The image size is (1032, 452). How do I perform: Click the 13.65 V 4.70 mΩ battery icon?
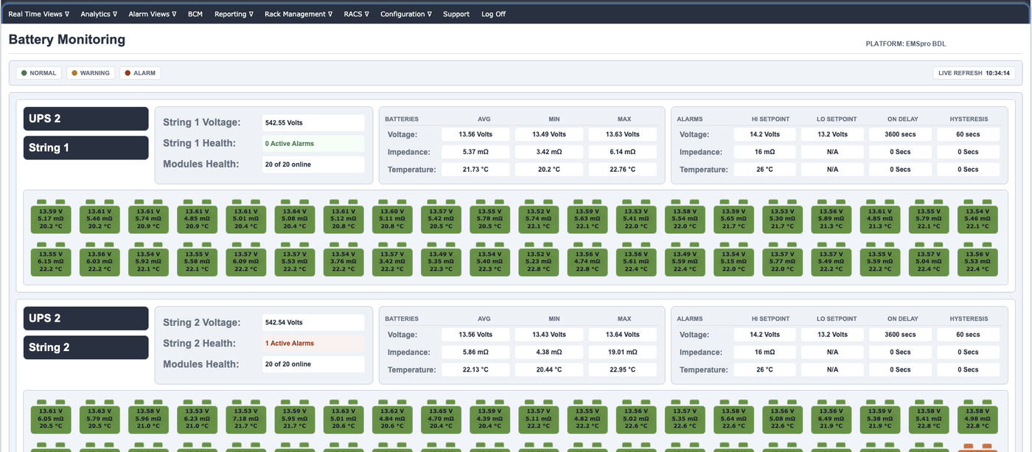442,417
